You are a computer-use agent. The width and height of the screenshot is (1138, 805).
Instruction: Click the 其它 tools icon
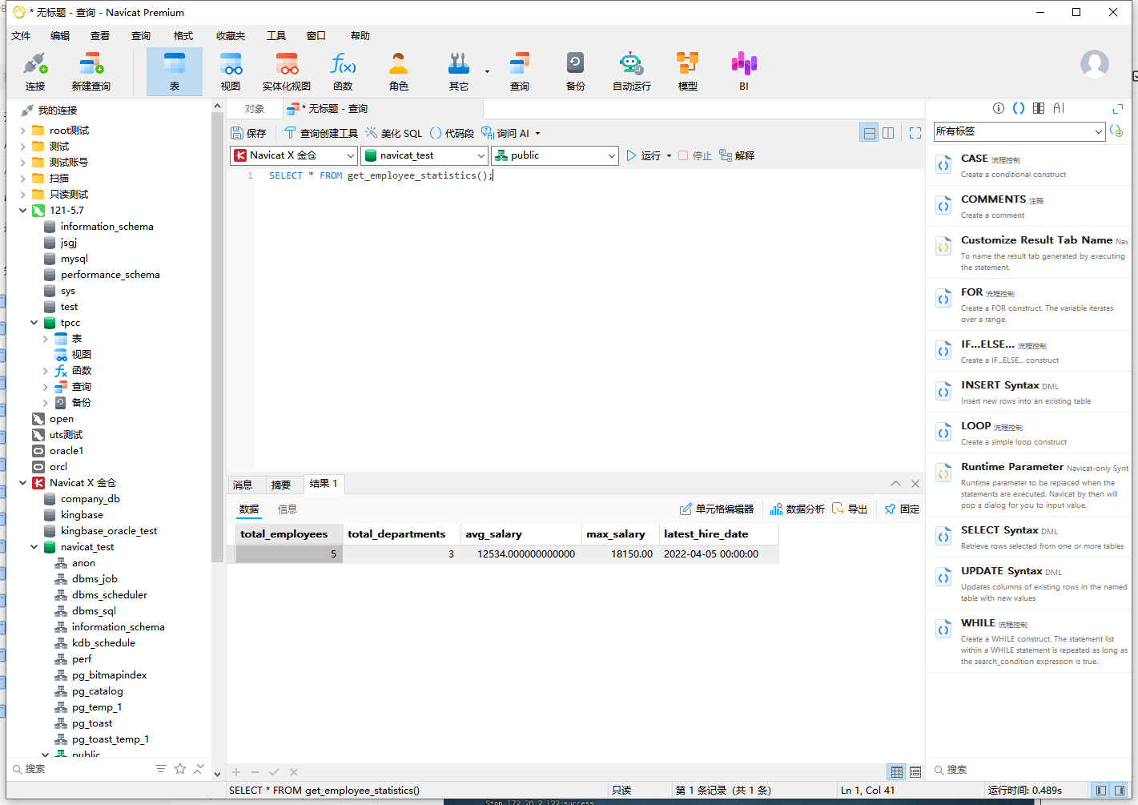pos(459,71)
